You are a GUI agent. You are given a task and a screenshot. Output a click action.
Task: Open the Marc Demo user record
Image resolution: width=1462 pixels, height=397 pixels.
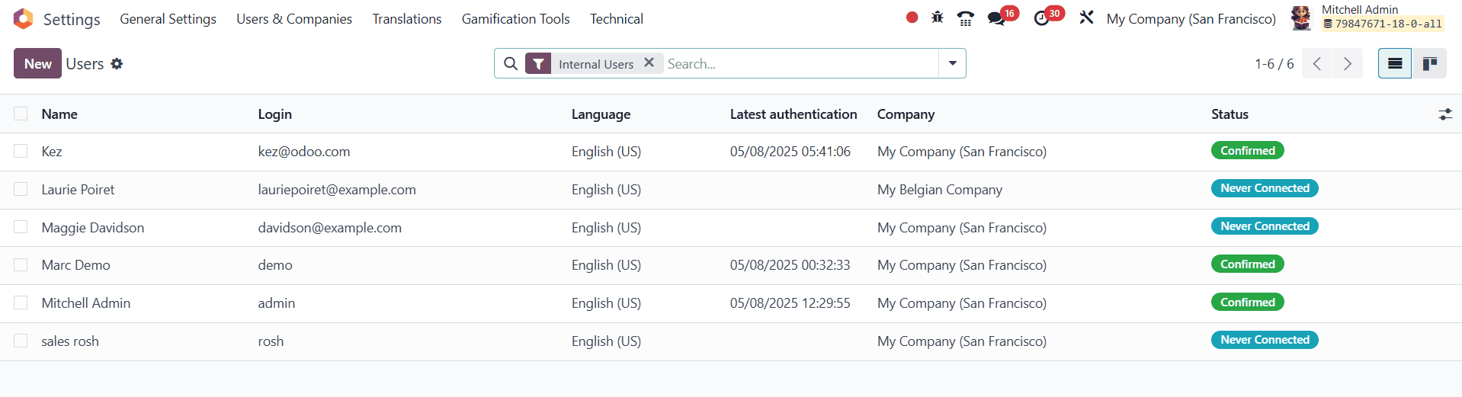[x=76, y=264]
